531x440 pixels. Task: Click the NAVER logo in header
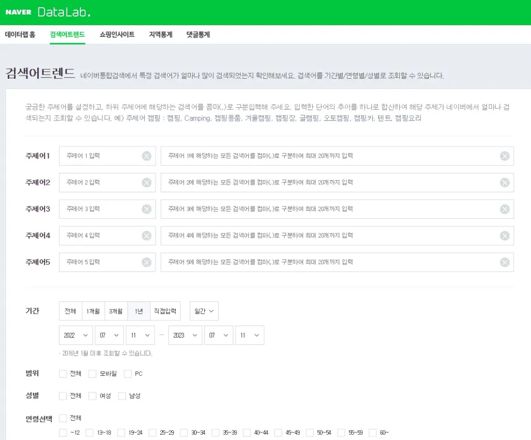coord(18,12)
